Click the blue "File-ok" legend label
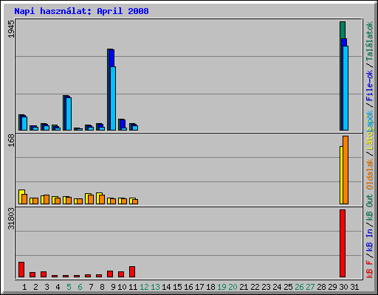This screenshot has height=295, width=378. 370,86
